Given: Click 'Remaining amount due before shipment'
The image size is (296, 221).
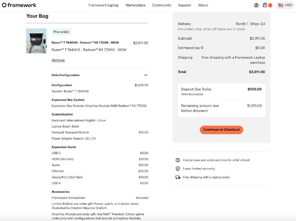Looking at the screenshot, I should 200,108.
